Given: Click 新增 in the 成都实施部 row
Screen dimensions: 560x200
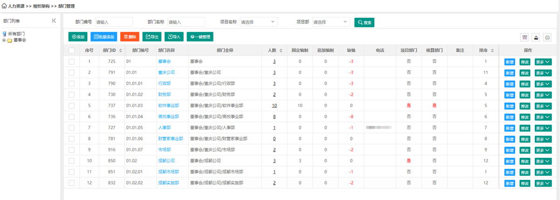Looking at the screenshot, I should (x=510, y=183).
